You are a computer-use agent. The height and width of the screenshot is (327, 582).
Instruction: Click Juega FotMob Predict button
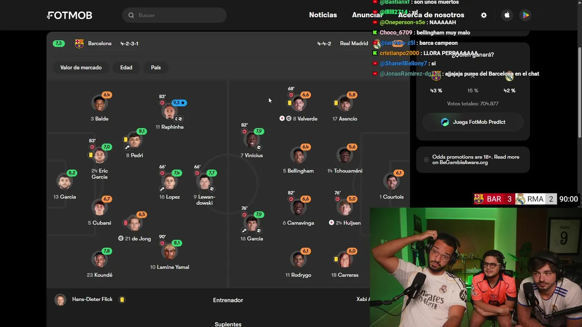click(x=473, y=122)
